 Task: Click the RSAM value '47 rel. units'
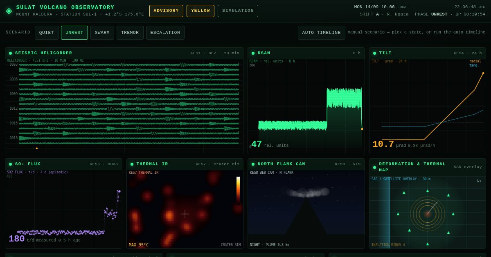point(270,145)
